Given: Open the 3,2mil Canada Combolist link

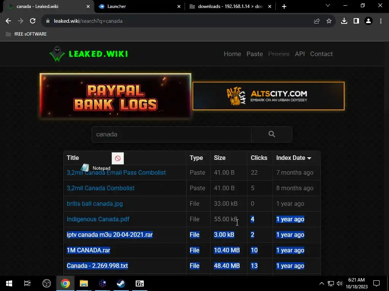Looking at the screenshot, I should (100, 188).
